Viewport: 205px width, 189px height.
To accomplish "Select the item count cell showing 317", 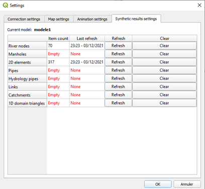I will [x=58, y=62].
